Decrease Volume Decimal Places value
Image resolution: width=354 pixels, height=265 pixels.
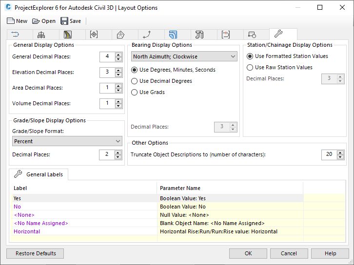118,106
